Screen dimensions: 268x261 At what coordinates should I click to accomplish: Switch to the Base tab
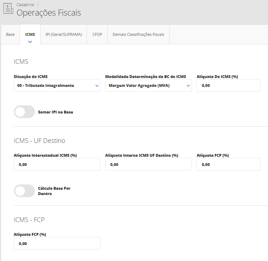pyautogui.click(x=10, y=34)
